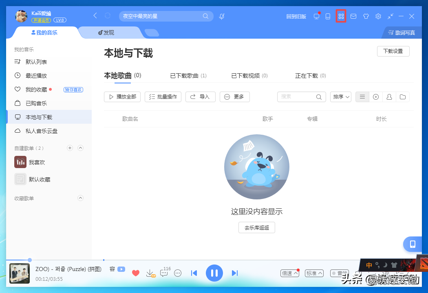Click the refresh icon next to back arrow

pyautogui.click(x=108, y=15)
